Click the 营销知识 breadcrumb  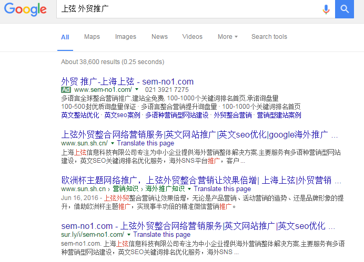click(x=126, y=189)
